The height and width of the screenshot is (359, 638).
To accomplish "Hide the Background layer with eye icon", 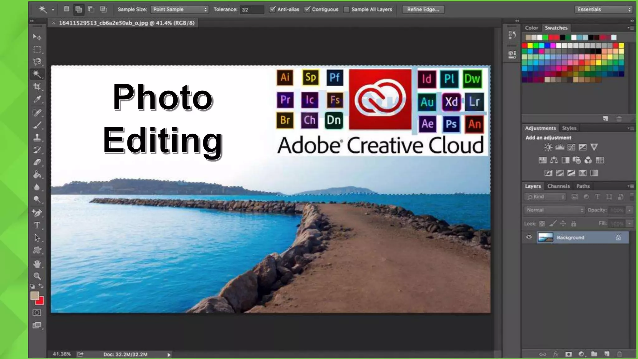I will [x=529, y=237].
